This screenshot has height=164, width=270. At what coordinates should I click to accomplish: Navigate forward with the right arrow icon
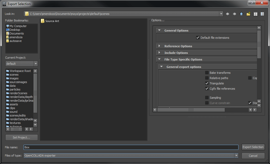pos(235,14)
